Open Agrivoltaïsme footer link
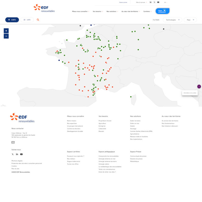The height and width of the screenshot is (202, 202). click(134, 134)
